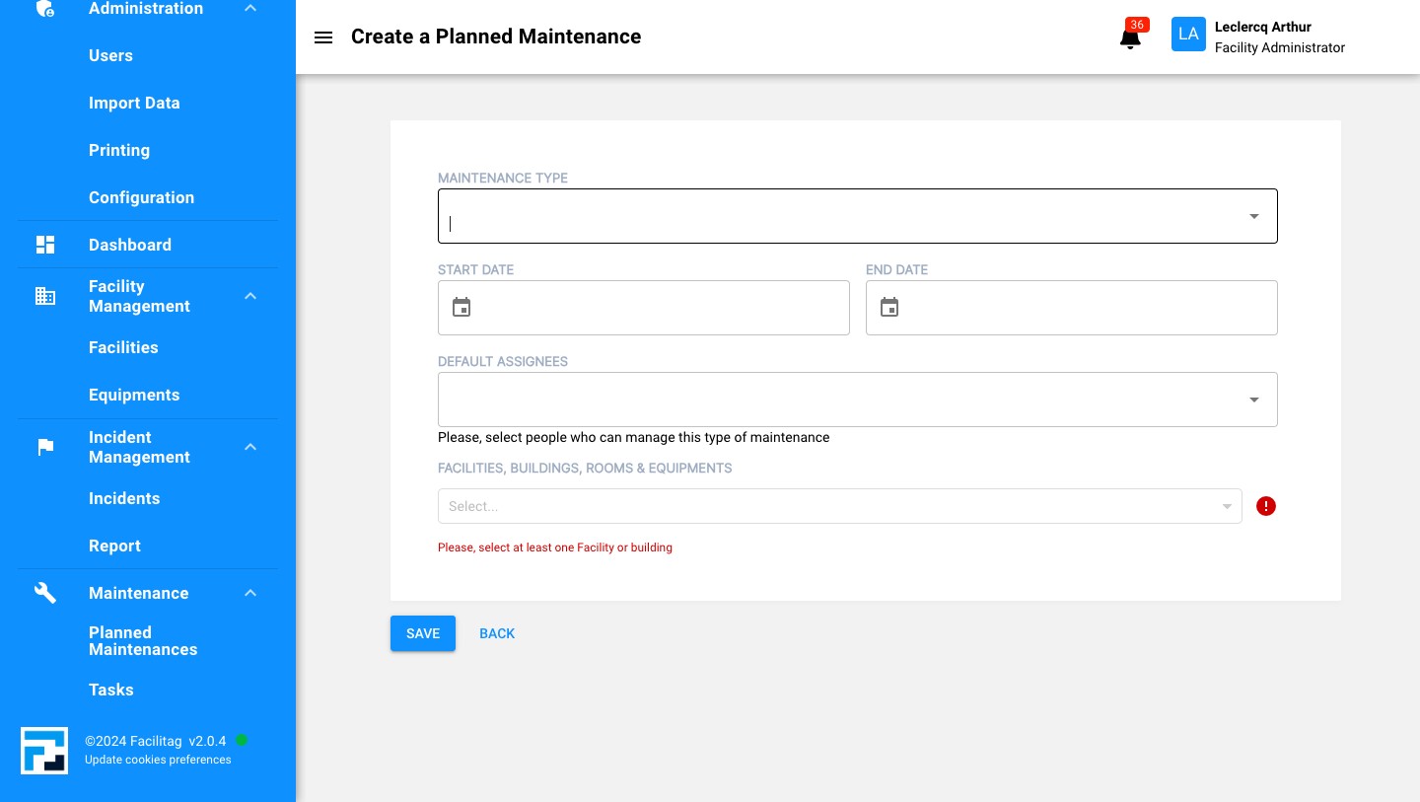This screenshot has height=802, width=1420.
Task: Open Update cookies preferences link
Action: click(x=158, y=760)
